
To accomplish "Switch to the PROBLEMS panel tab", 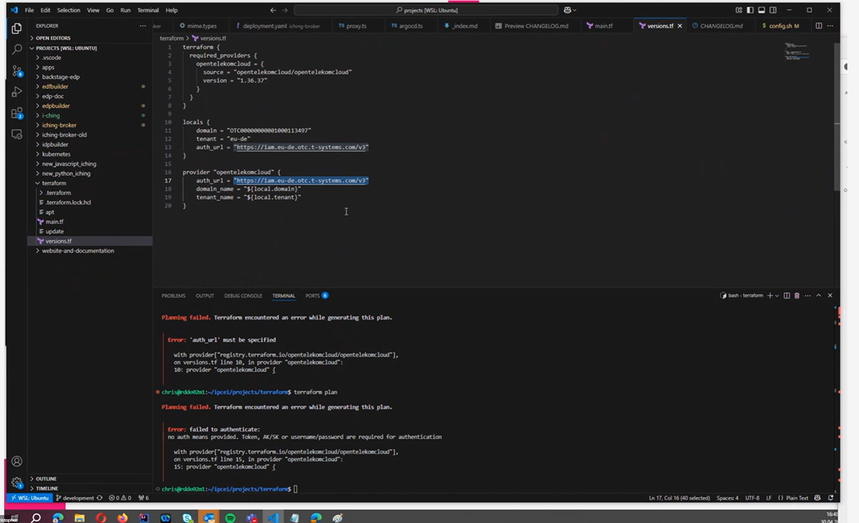I will point(173,296).
